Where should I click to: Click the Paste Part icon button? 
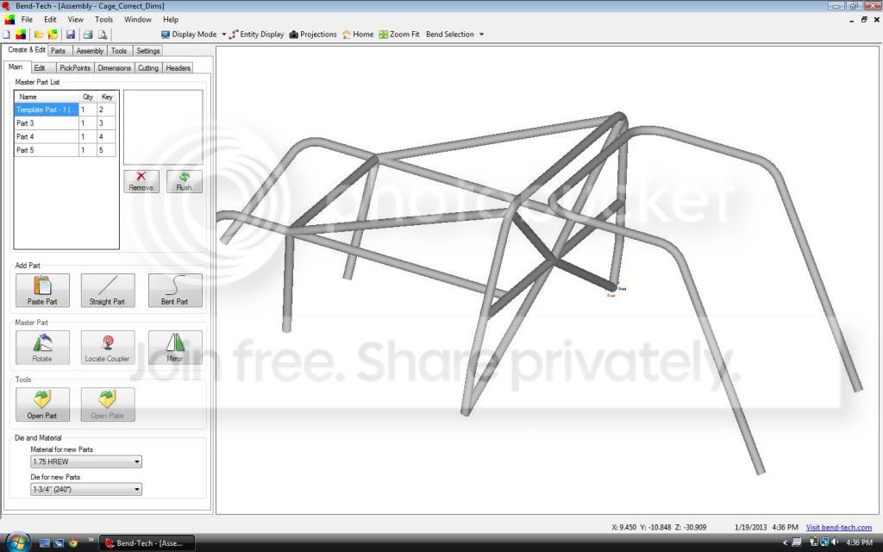point(42,291)
